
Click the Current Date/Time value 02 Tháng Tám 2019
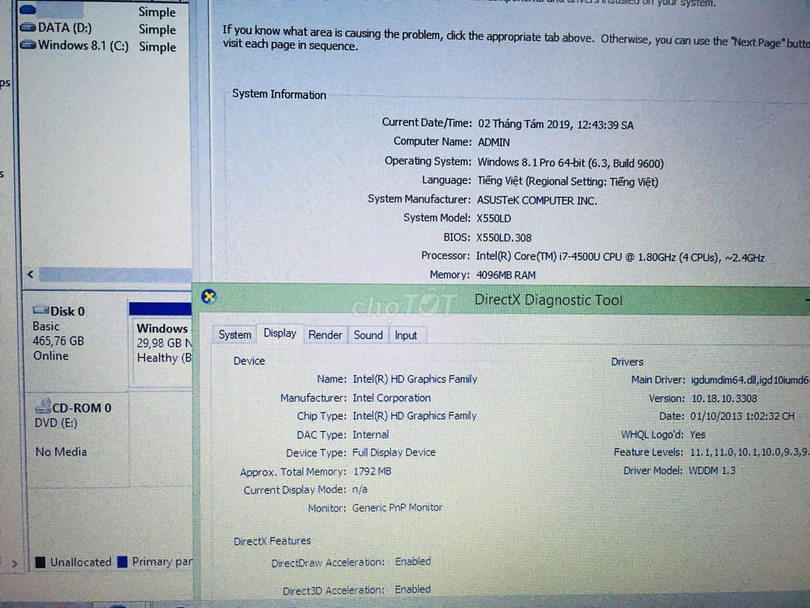556,124
